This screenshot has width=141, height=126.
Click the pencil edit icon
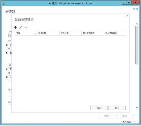point(21,28)
